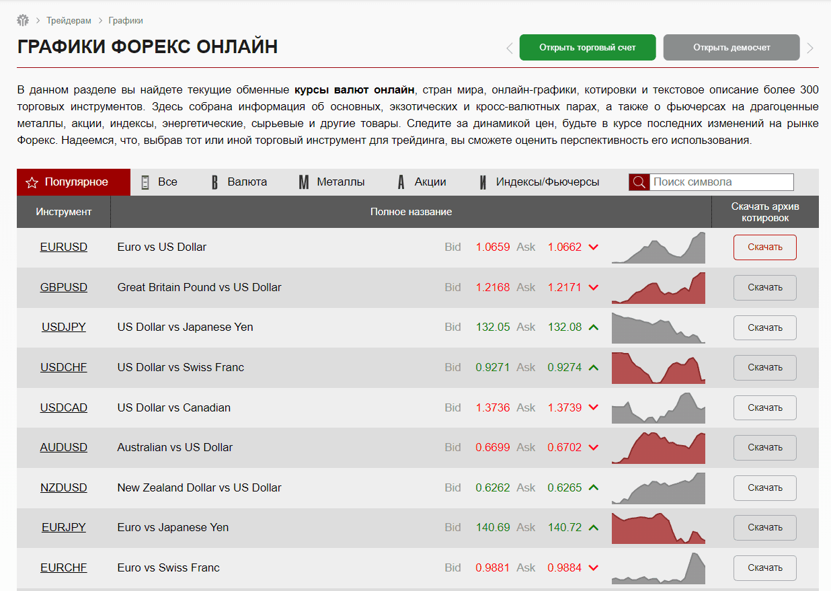Click the A icon beside Акции
Screen dimensions: 831x591
[401, 182]
